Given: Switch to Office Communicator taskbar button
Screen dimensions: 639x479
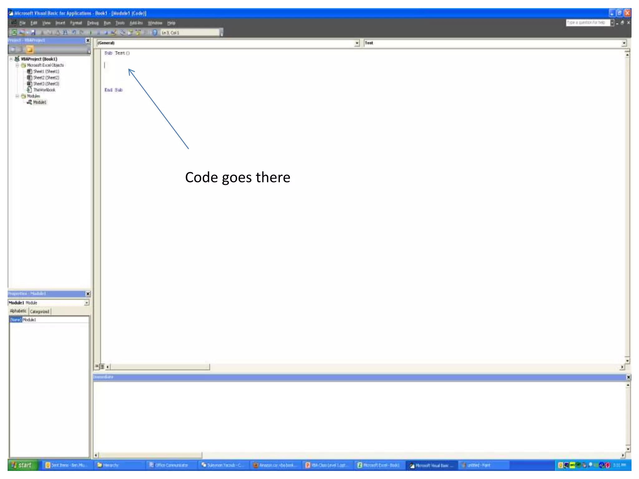Looking at the screenshot, I should [171, 465].
